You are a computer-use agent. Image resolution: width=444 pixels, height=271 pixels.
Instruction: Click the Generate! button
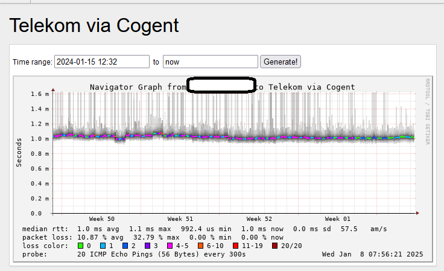coord(281,62)
